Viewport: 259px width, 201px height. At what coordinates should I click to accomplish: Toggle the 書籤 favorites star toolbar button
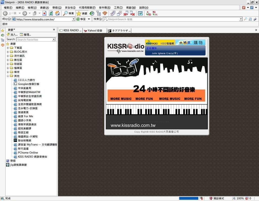82,13
